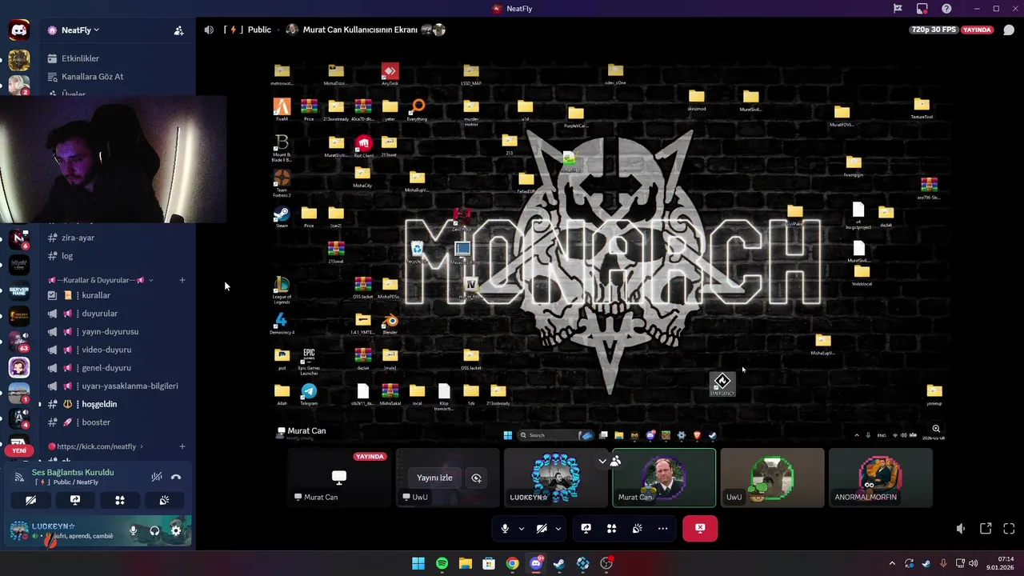Screen dimensions: 1024x576
Task: Invite people using the add-member icon
Action: pos(178,30)
